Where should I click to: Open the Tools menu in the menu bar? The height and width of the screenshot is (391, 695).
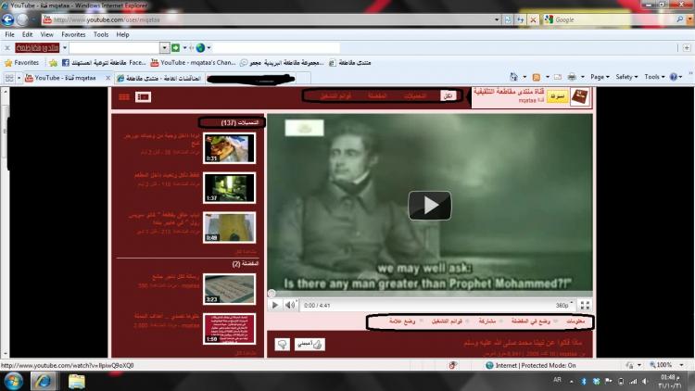tap(100, 34)
